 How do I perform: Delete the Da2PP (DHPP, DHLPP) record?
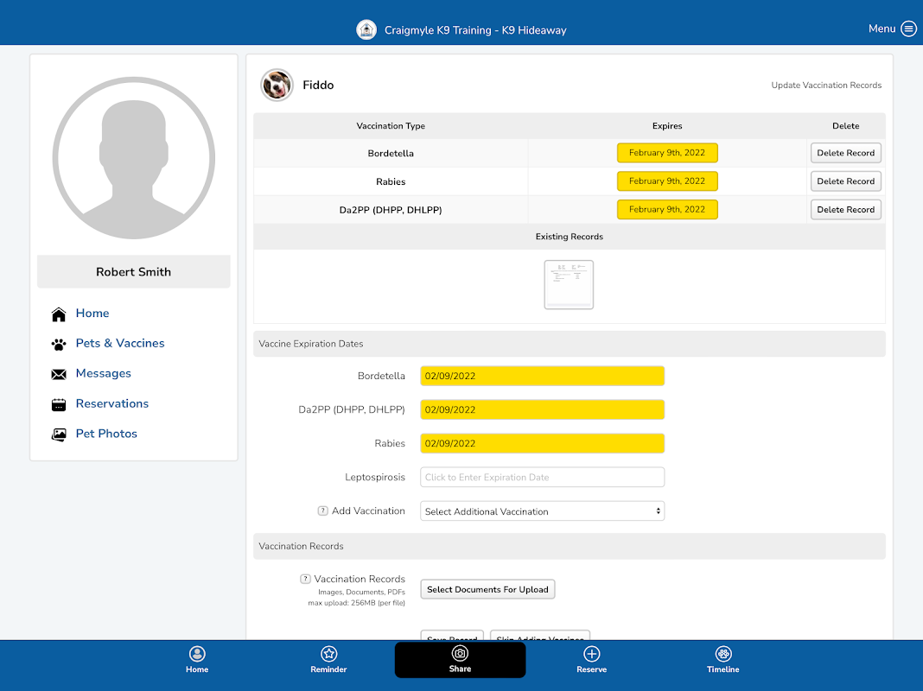pyautogui.click(x=845, y=209)
